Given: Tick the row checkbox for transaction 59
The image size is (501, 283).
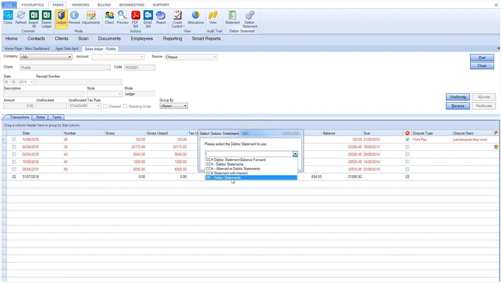Looking at the screenshot, I should (14, 169).
